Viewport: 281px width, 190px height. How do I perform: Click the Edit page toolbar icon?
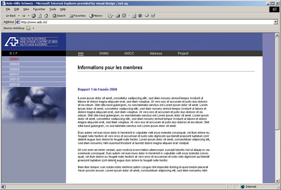[124, 16]
